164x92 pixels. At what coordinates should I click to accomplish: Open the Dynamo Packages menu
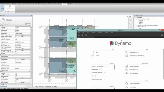[x=100, y=33]
